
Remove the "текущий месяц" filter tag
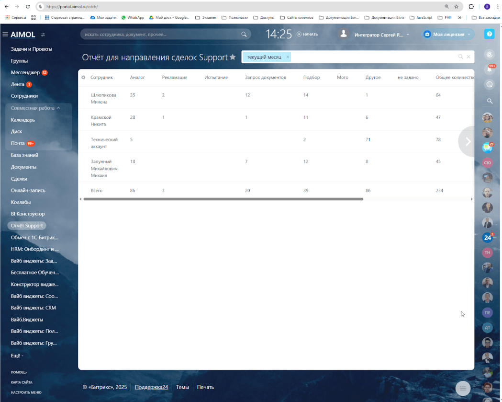tap(288, 57)
